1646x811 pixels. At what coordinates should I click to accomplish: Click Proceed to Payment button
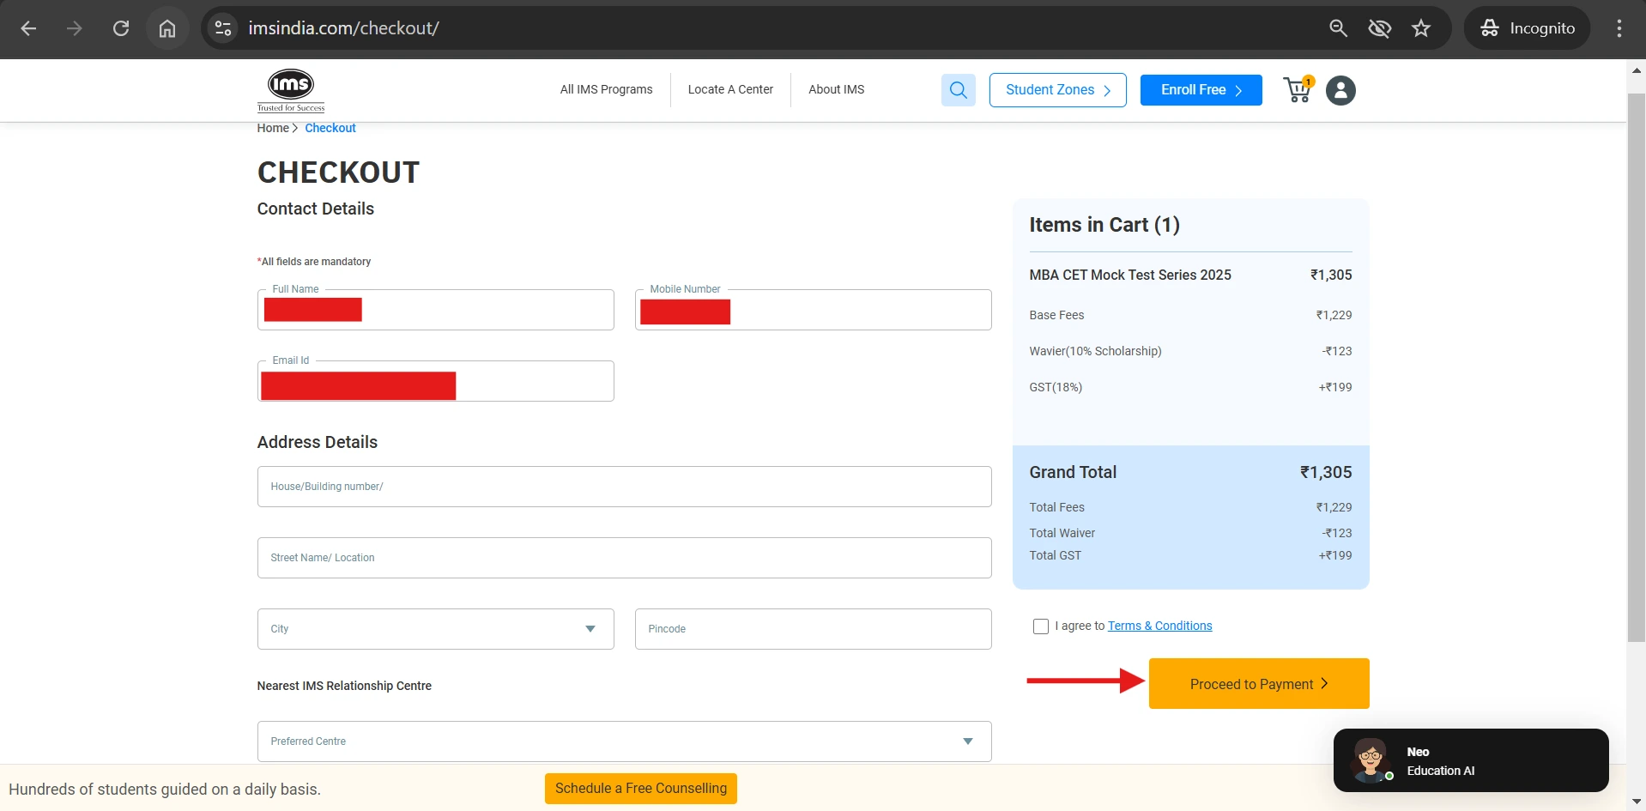[x=1259, y=684]
